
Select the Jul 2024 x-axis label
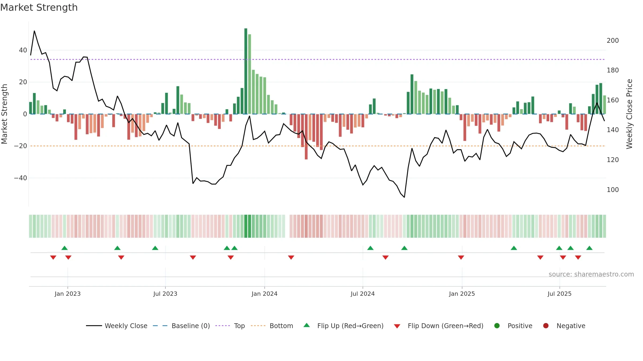tap(363, 294)
